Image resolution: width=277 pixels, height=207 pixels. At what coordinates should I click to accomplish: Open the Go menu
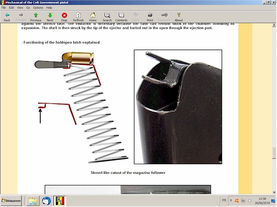pos(28,7)
